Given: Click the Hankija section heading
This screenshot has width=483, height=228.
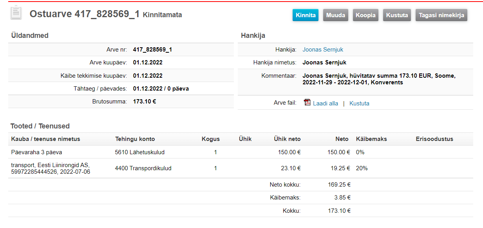Looking at the screenshot, I should pyautogui.click(x=253, y=36).
